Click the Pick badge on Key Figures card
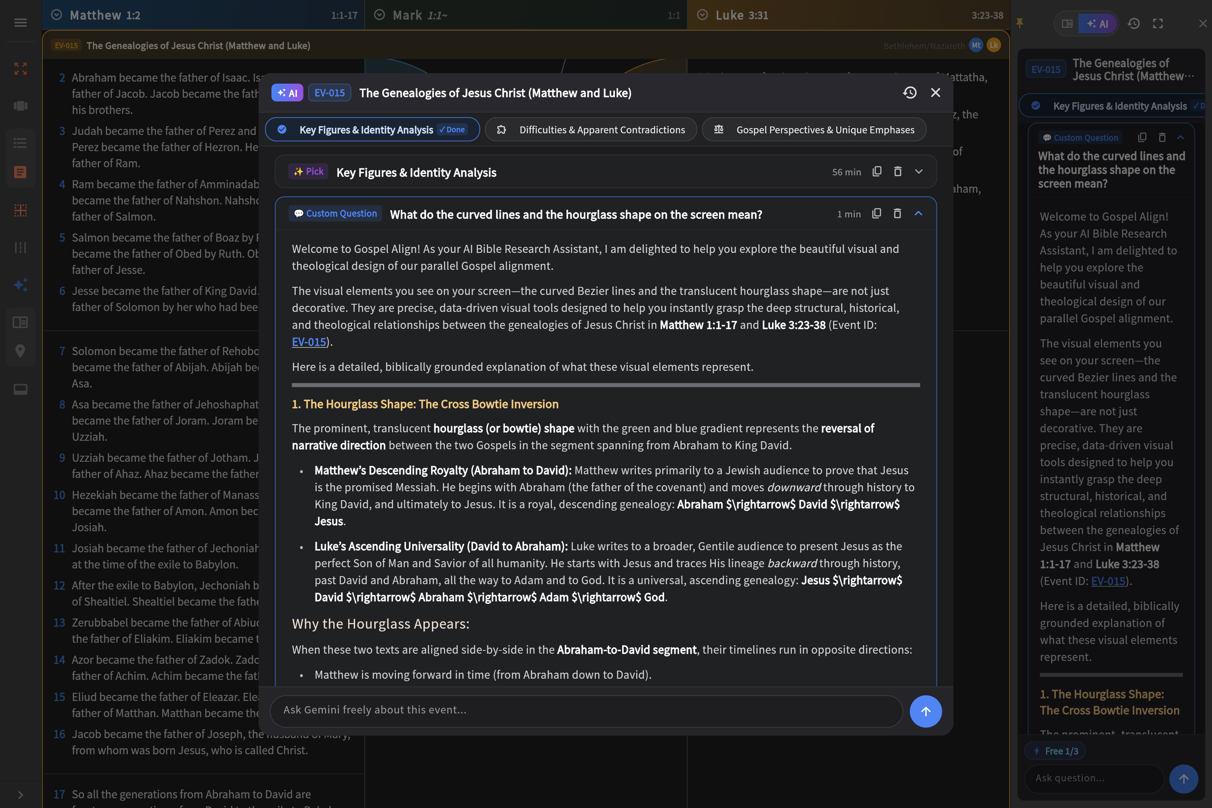 point(308,172)
